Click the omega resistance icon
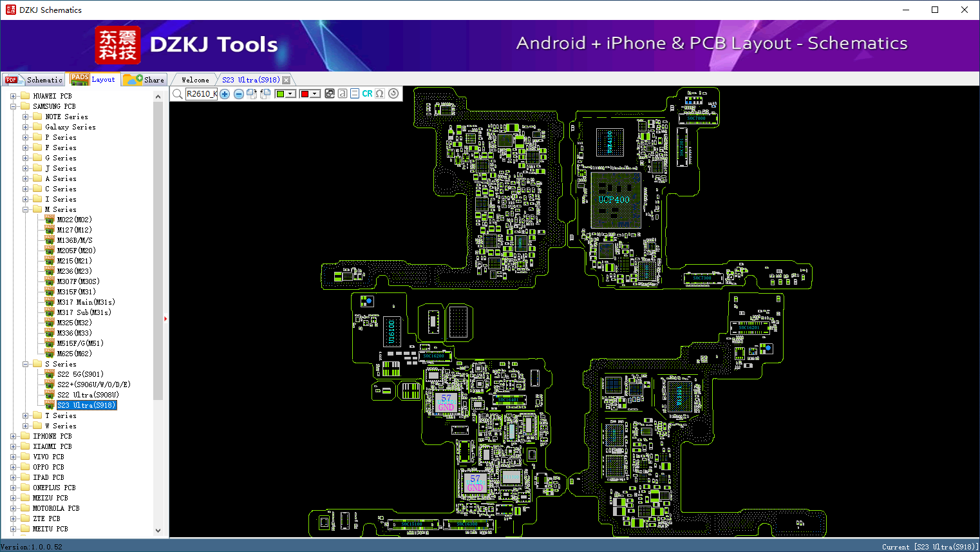 (x=380, y=93)
